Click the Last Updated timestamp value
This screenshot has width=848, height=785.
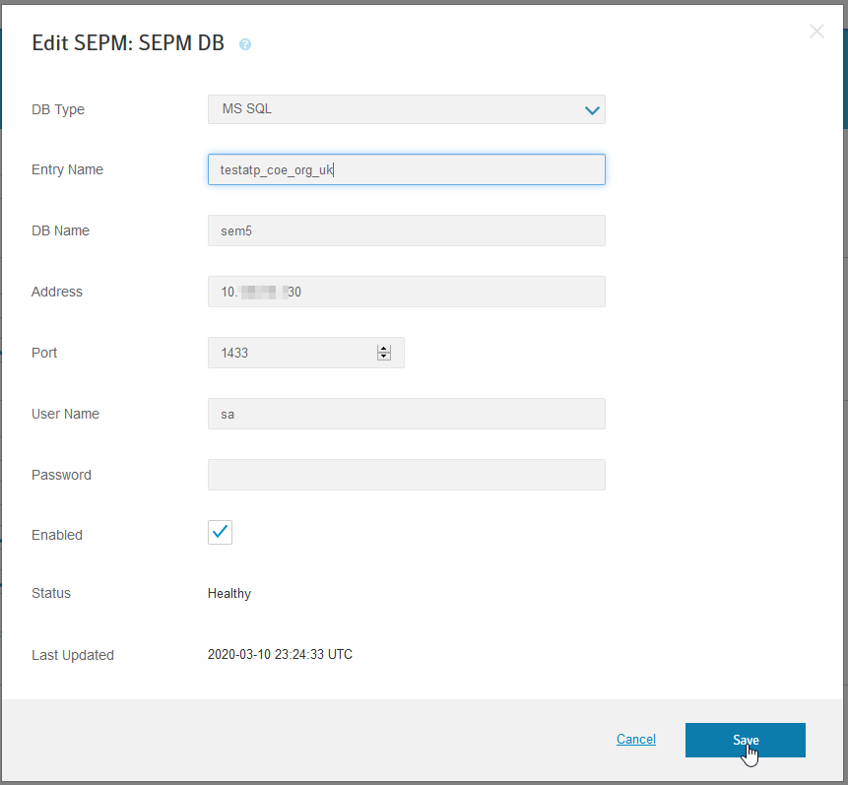[280, 655]
